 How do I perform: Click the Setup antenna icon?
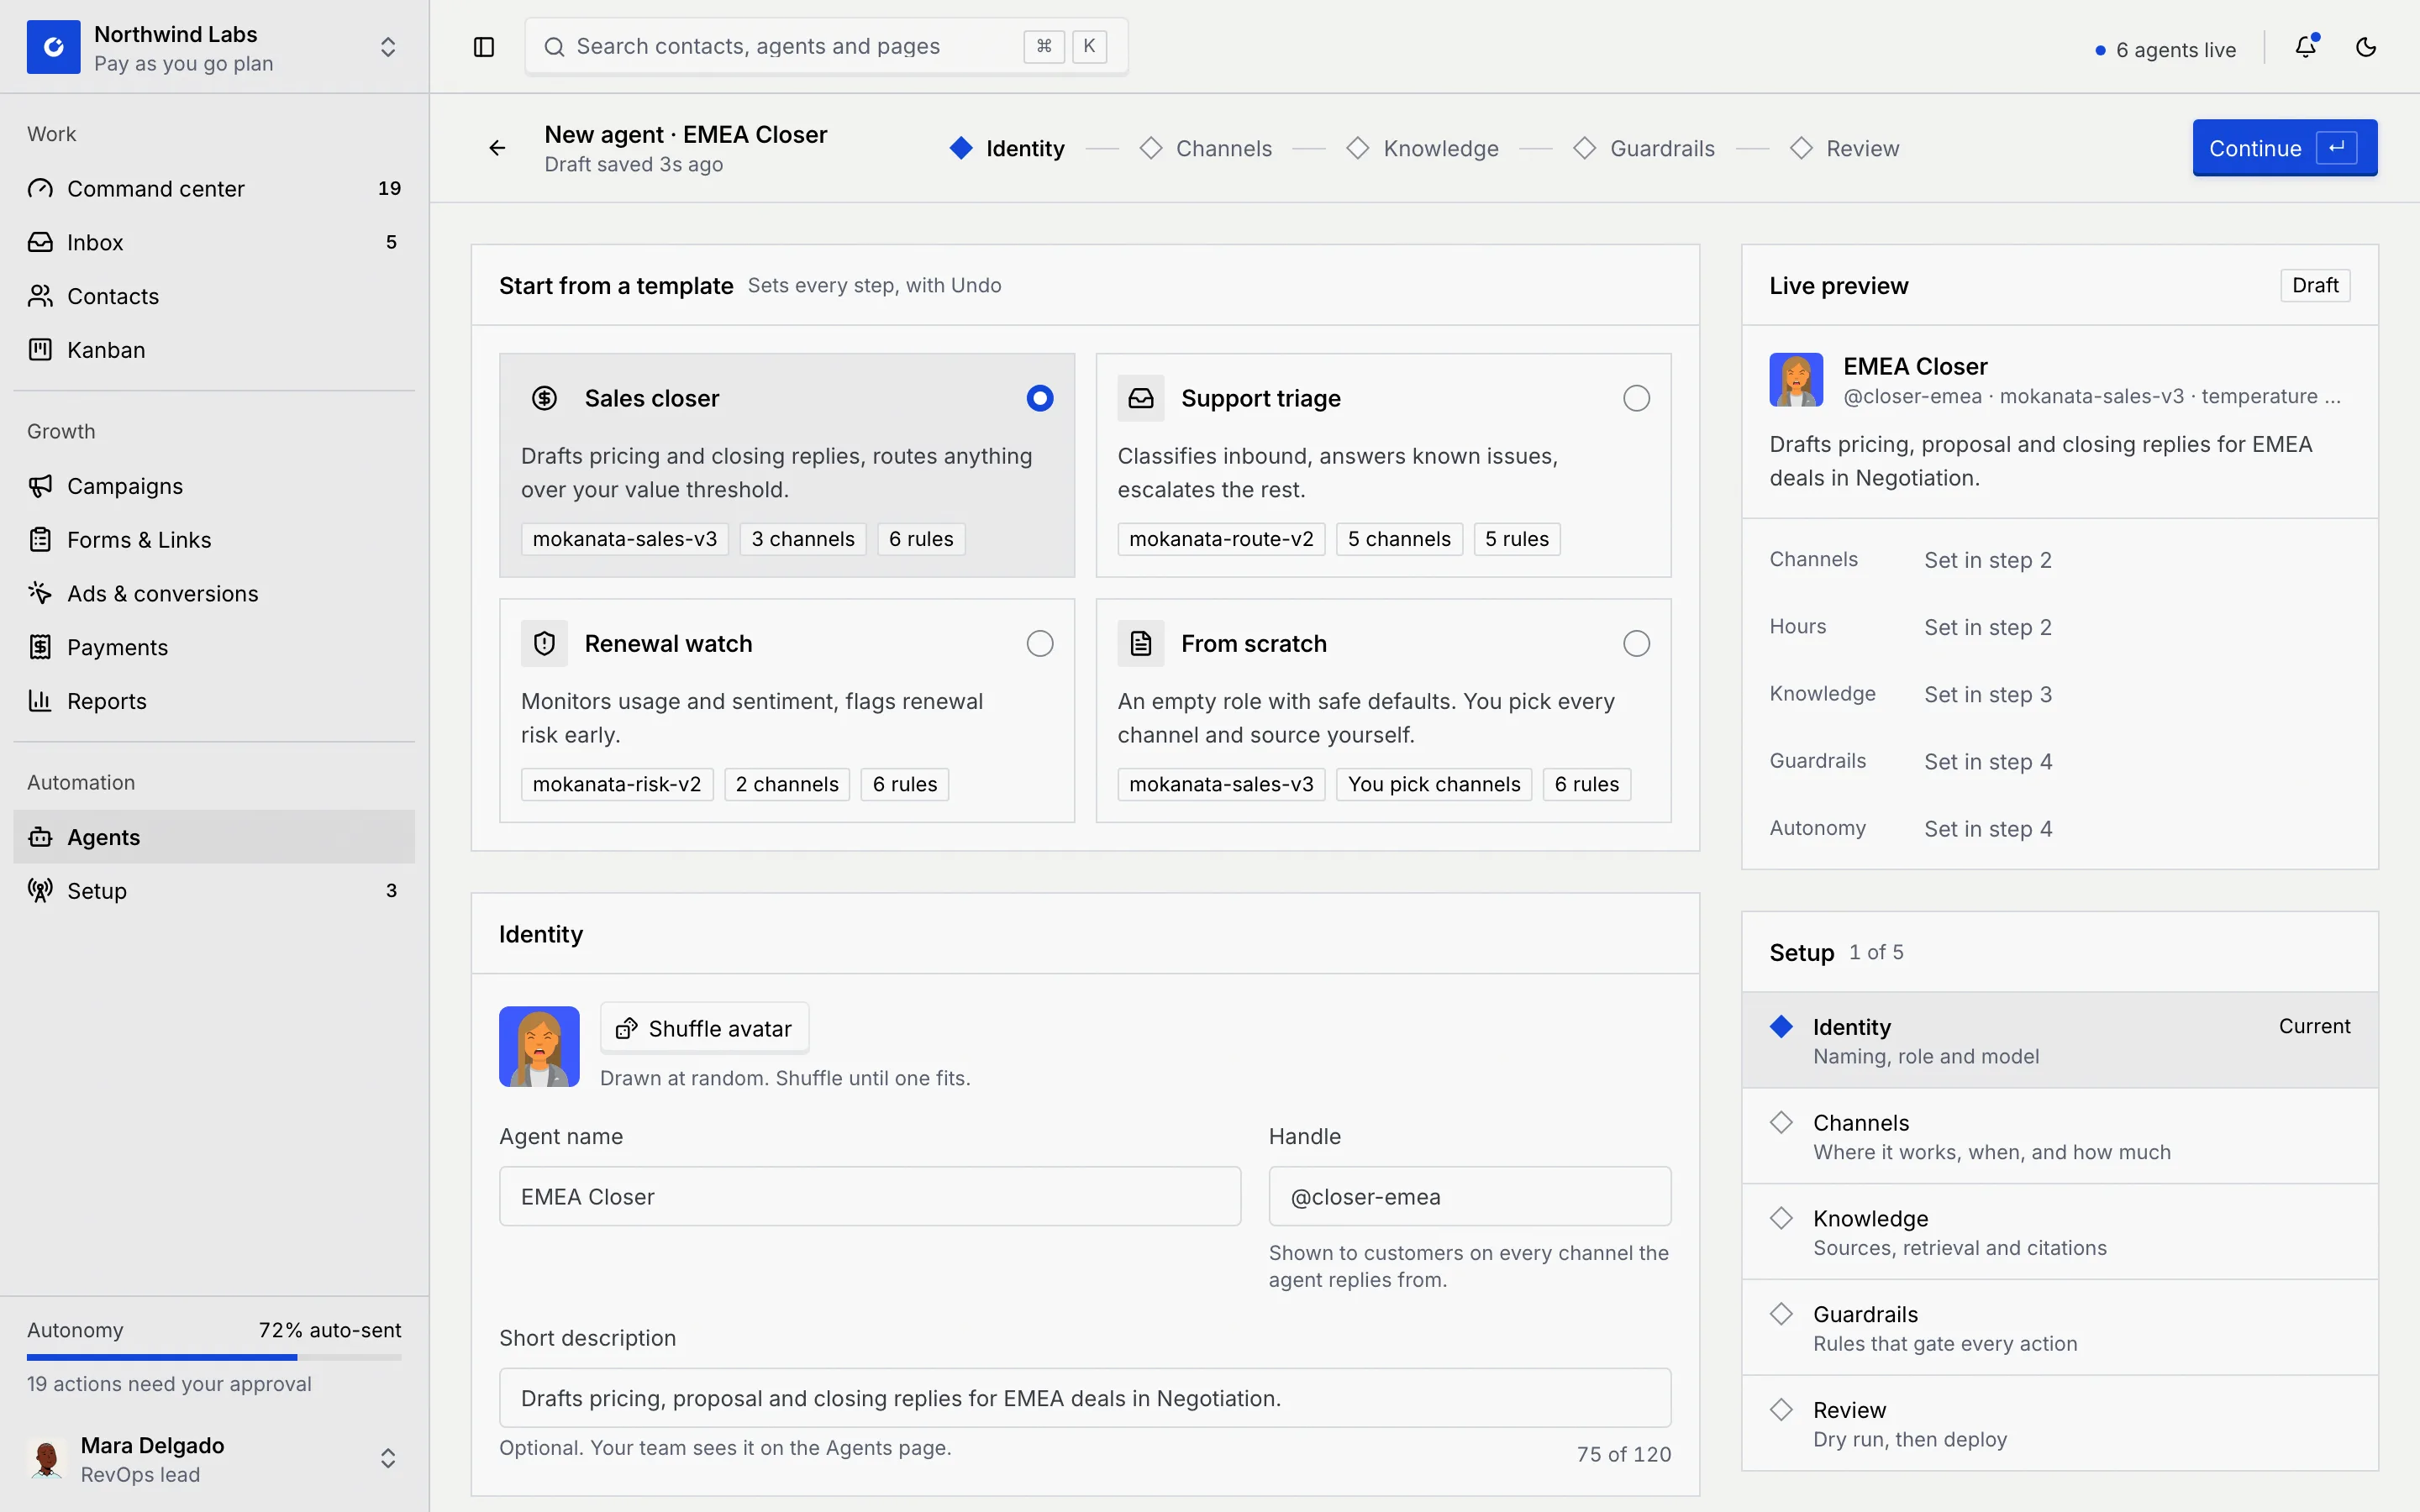(x=40, y=891)
